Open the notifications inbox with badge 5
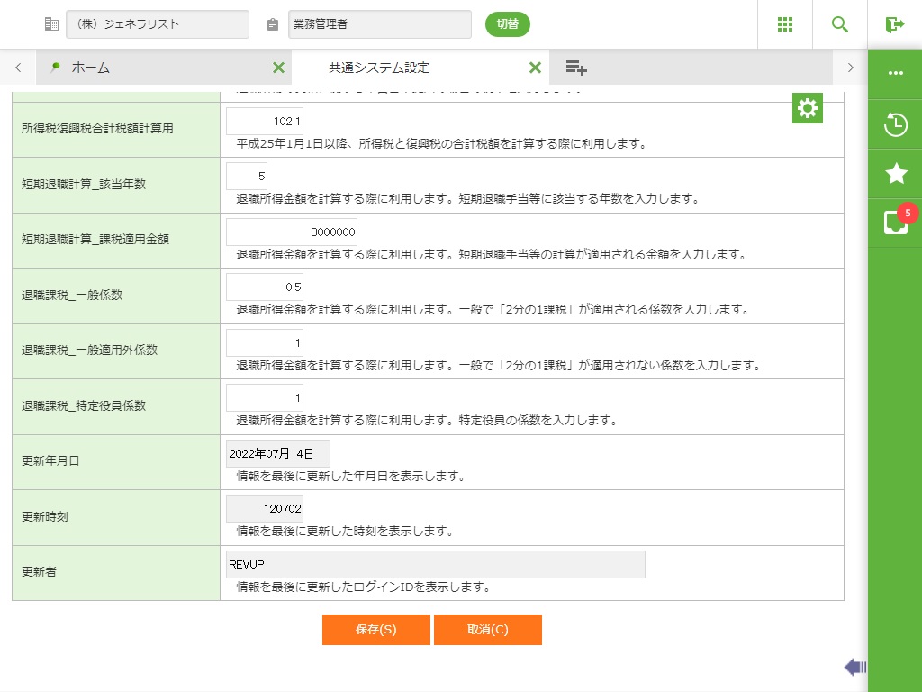The width and height of the screenshot is (922, 692). [895, 223]
